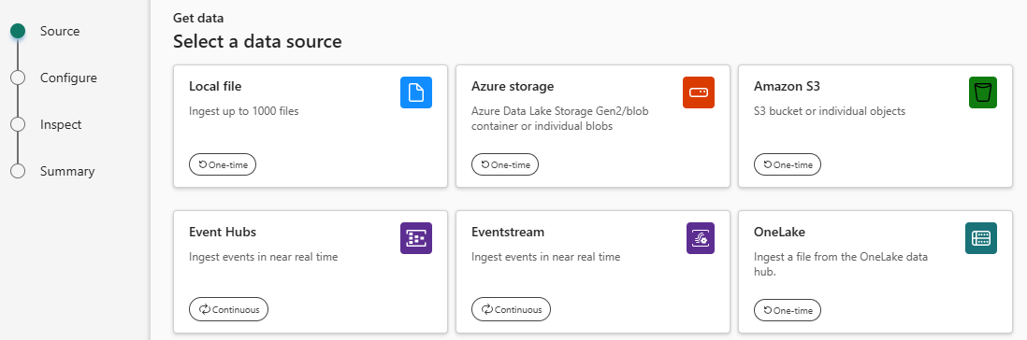Click the purple Event Hubs icon
Viewport: 1027px width, 340px height.
pos(416,238)
